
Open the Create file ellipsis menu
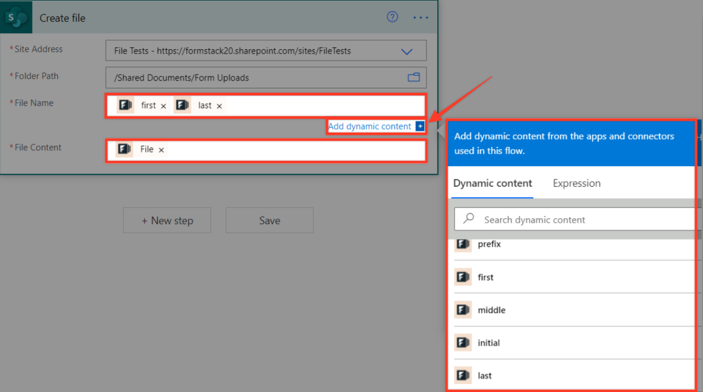click(x=420, y=18)
